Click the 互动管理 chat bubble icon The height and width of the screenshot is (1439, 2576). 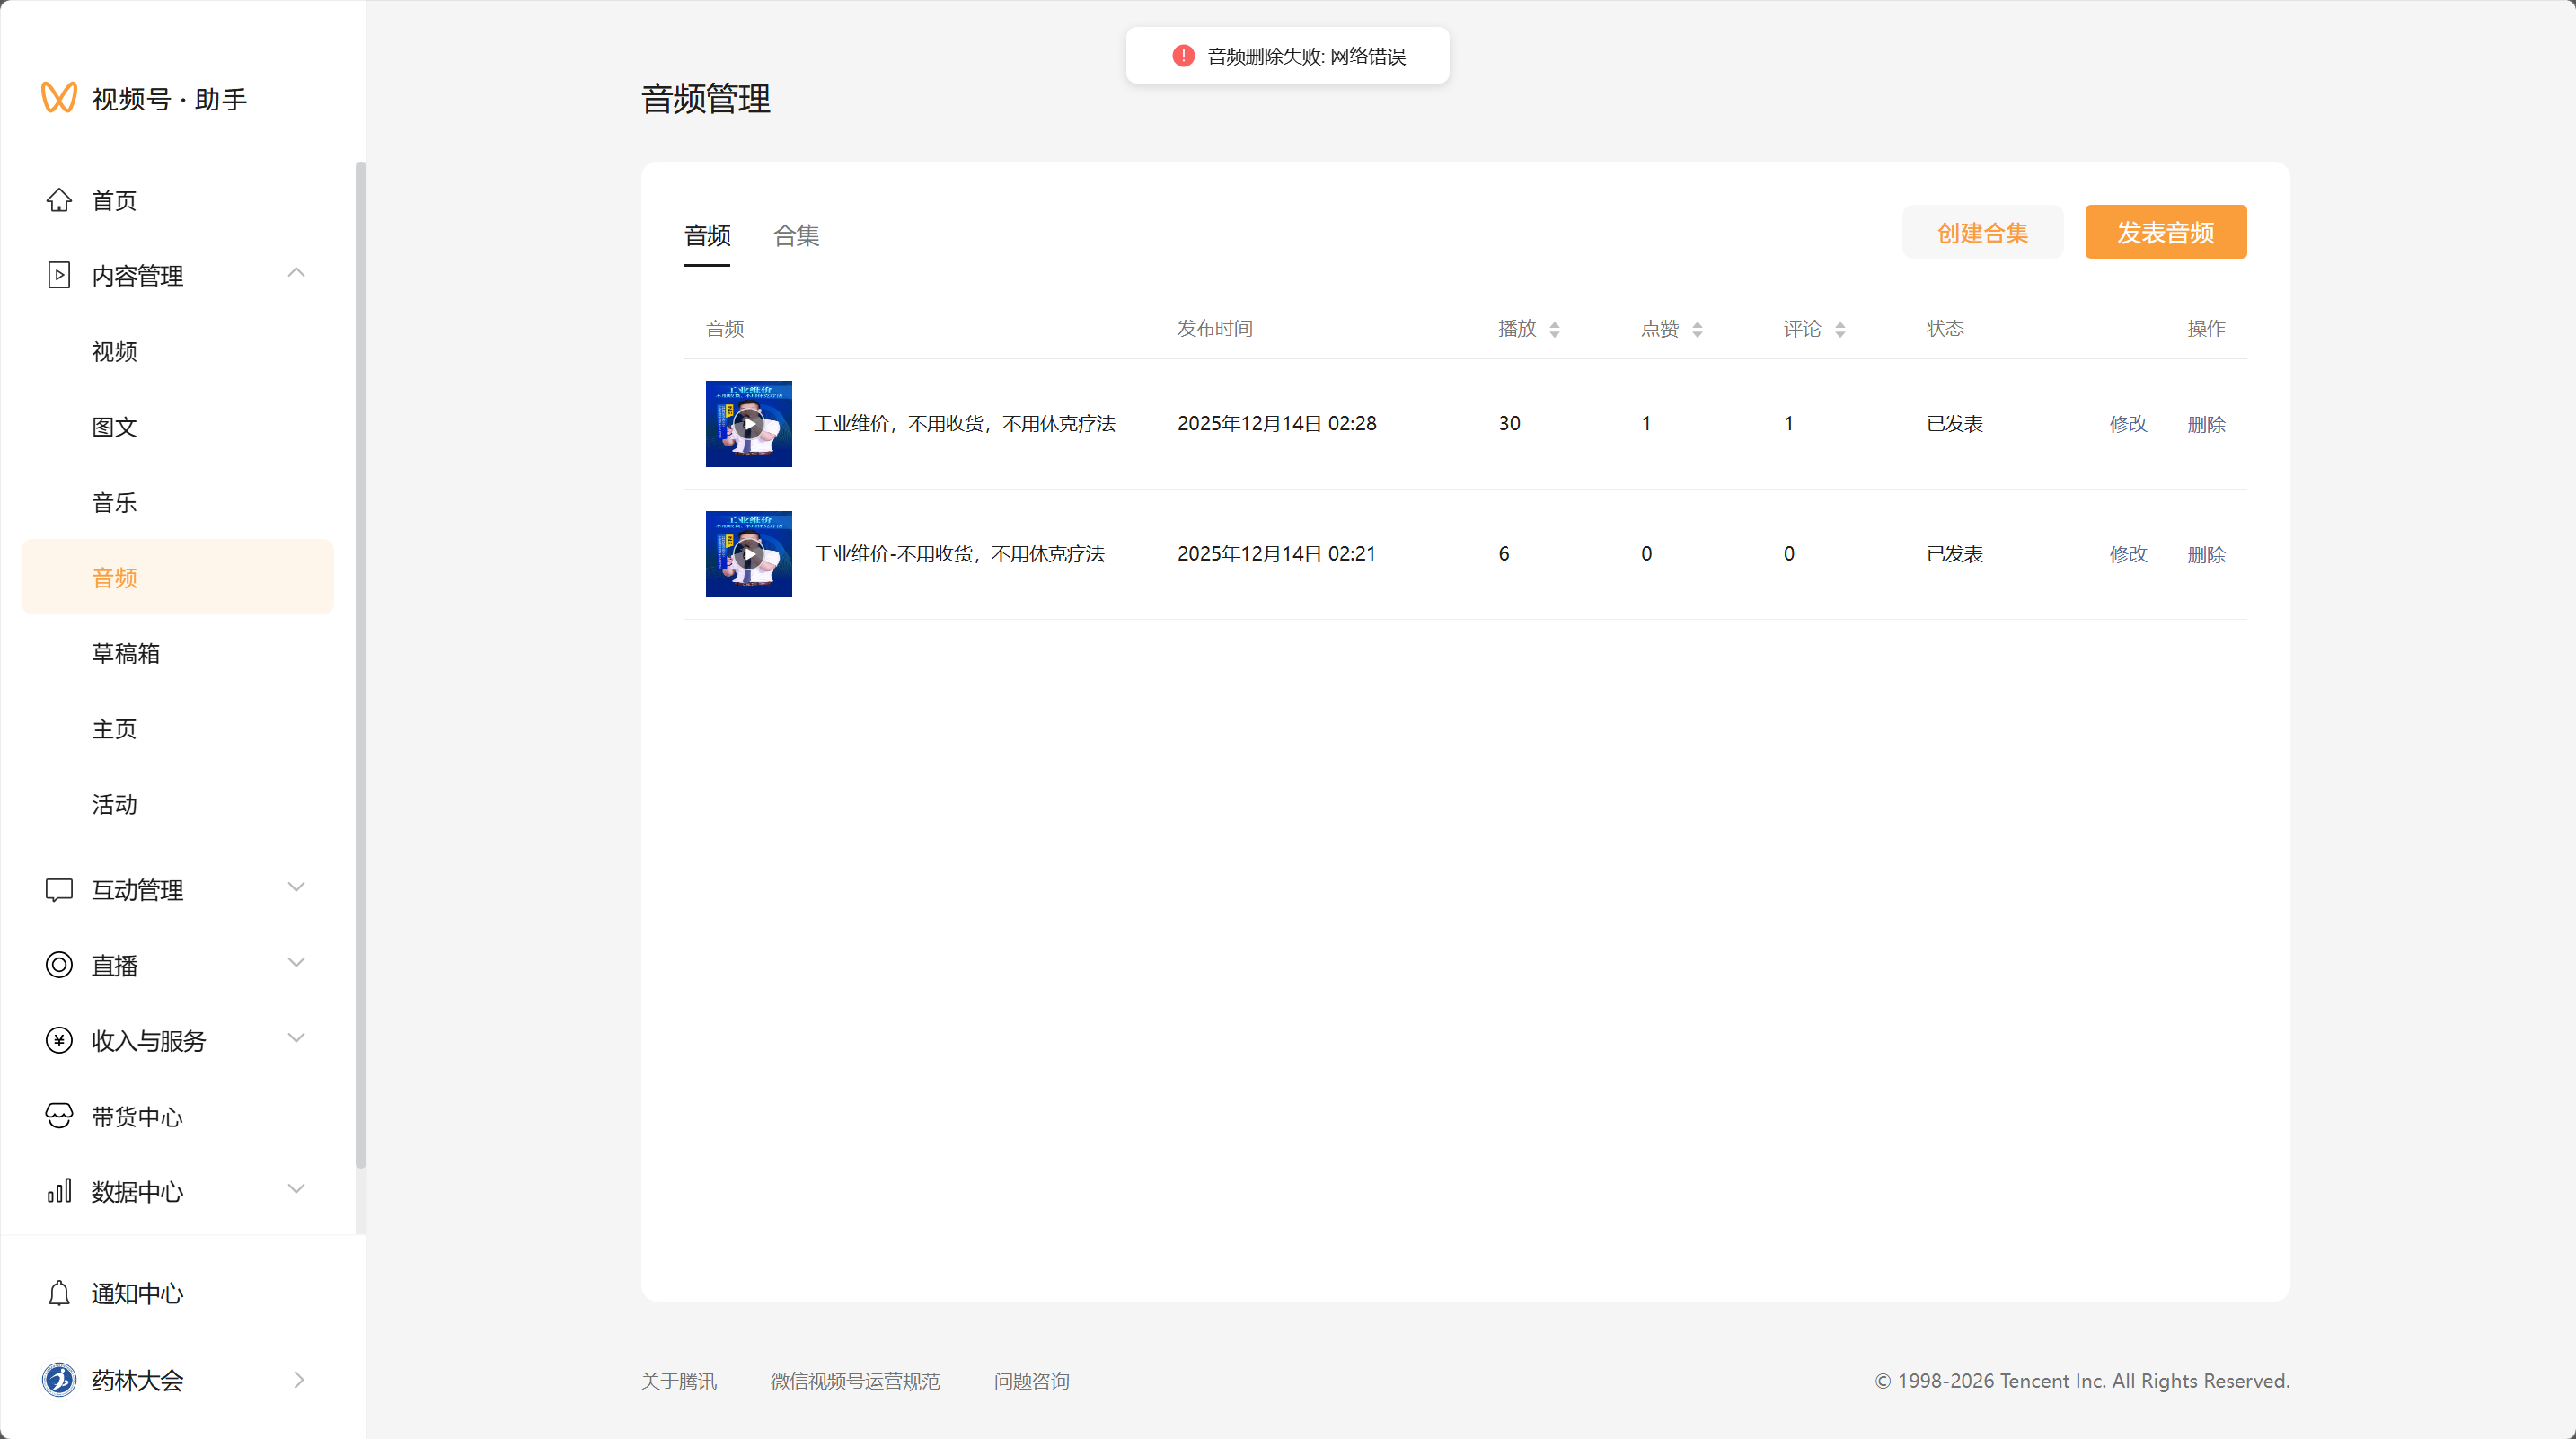click(x=59, y=889)
